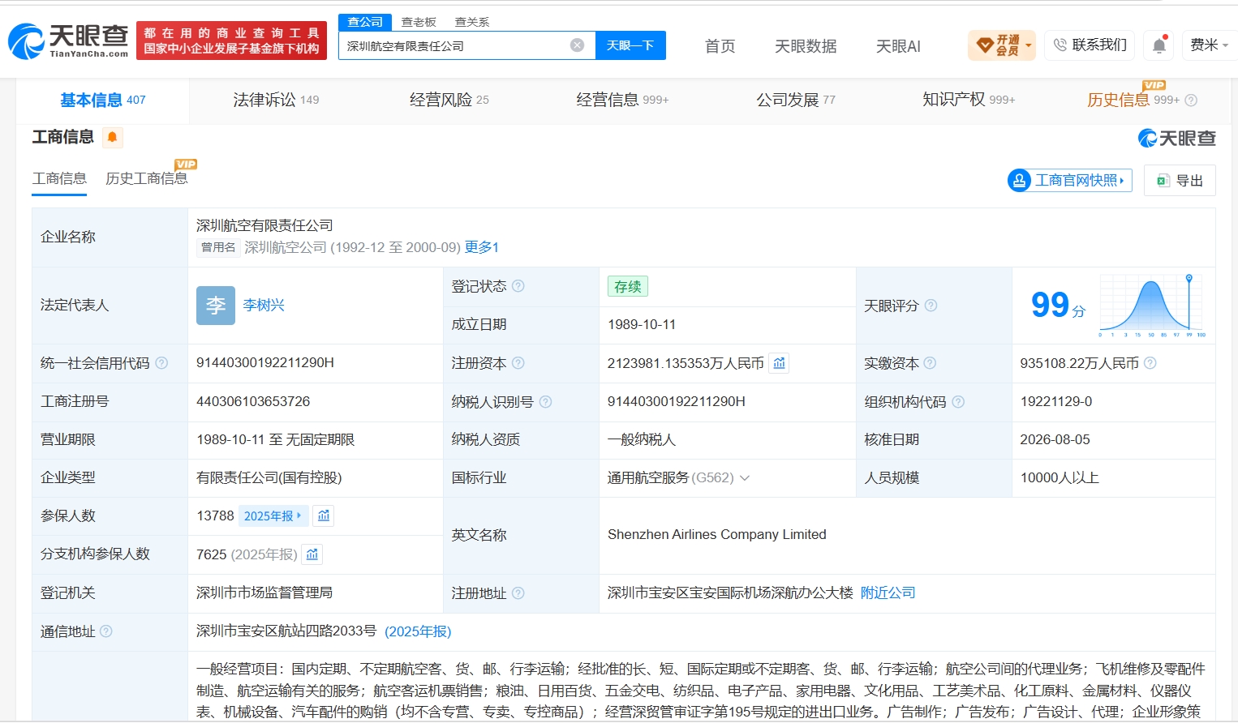Open the 费米 user account dropdown
The image size is (1238, 723).
(1209, 45)
